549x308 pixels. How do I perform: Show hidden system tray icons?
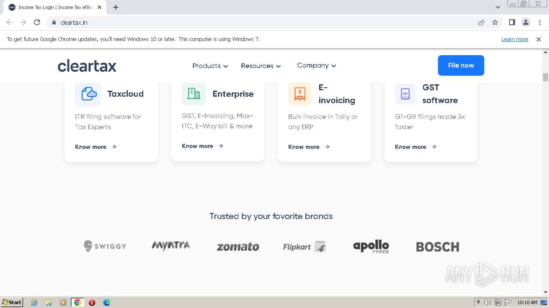click(x=478, y=302)
